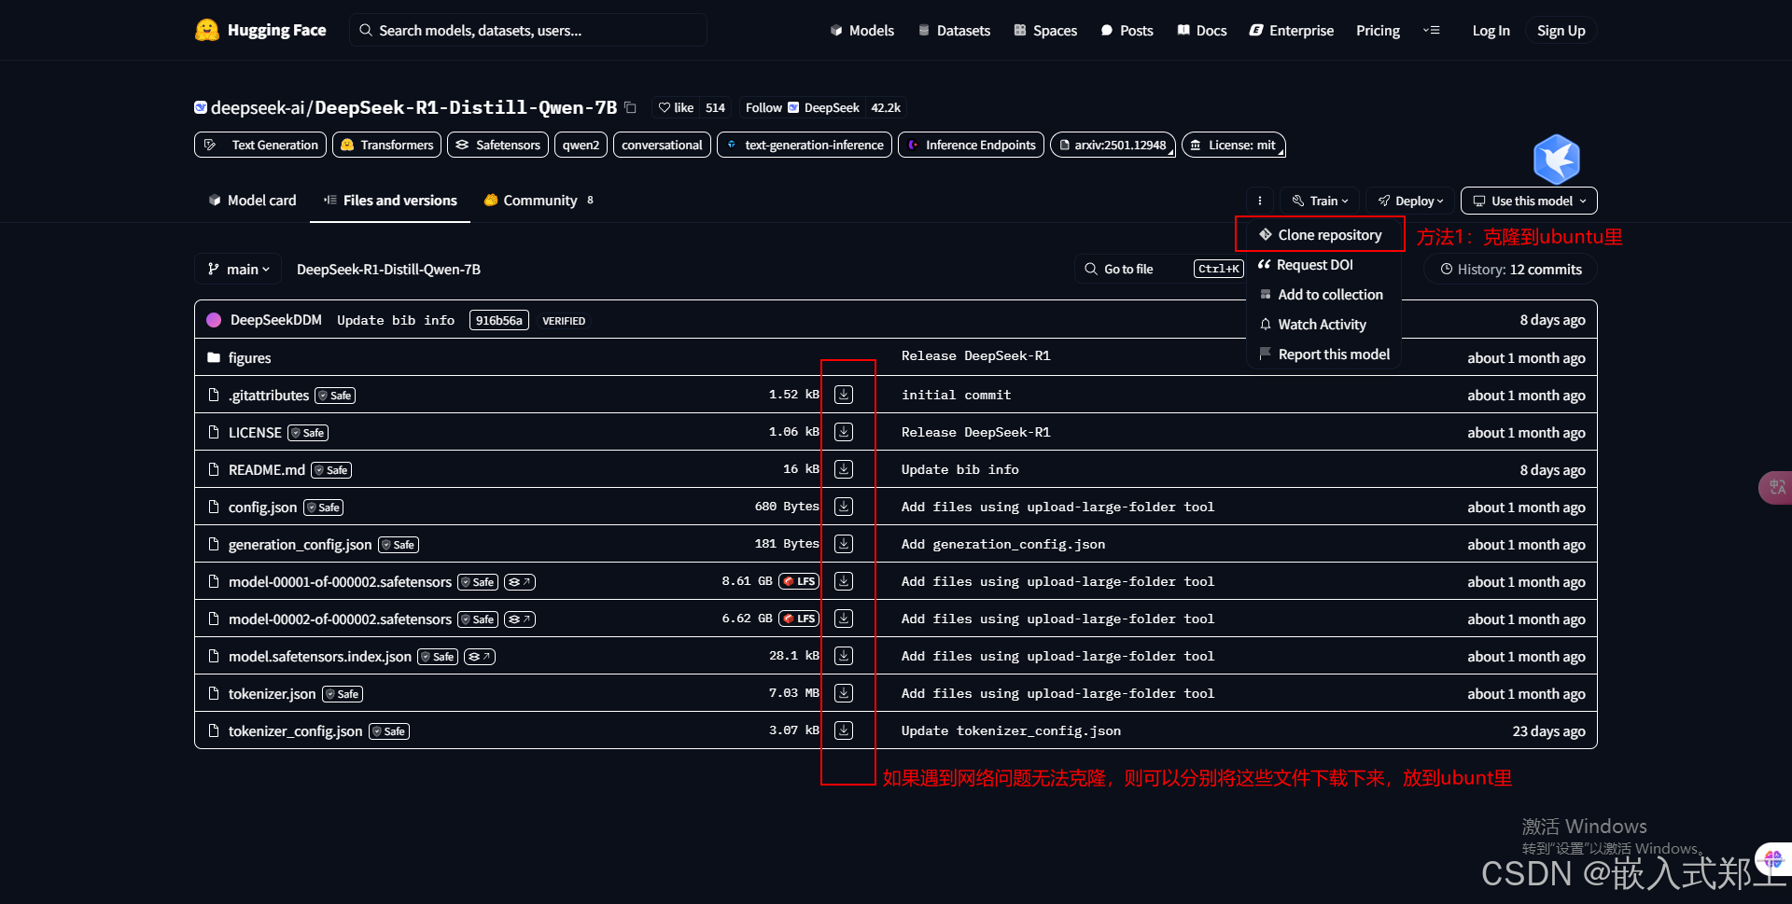Click the Inference Endpoints tag

(x=971, y=145)
